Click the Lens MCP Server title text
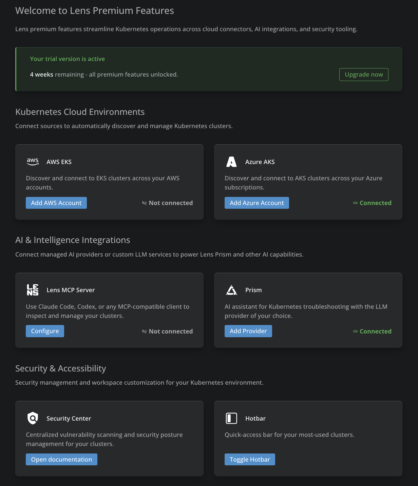 pyautogui.click(x=71, y=290)
